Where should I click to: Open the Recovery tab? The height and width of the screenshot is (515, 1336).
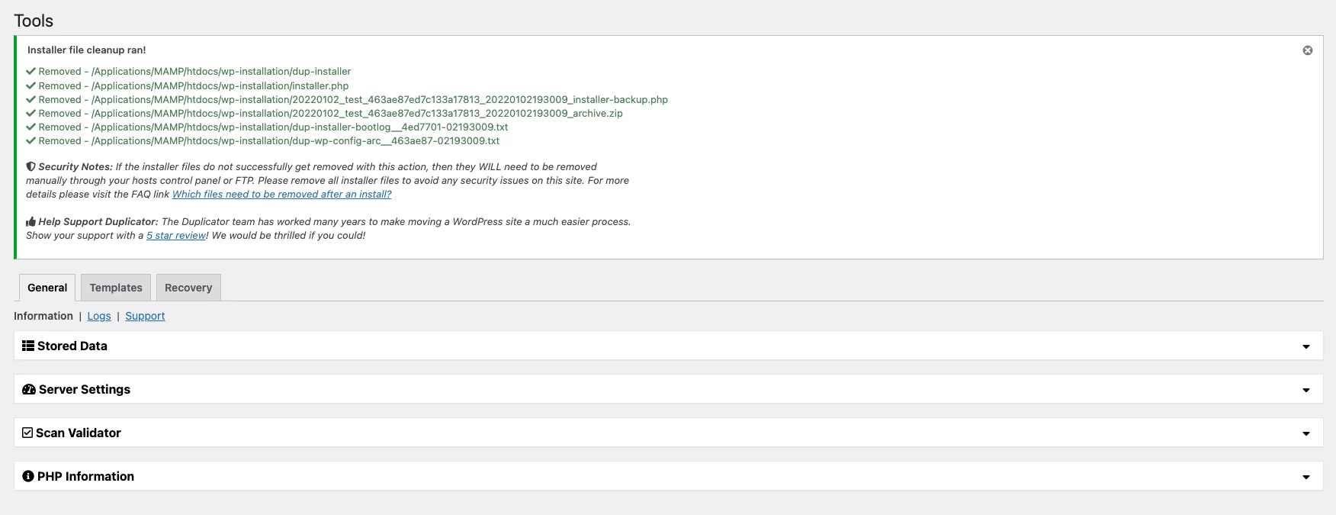tap(188, 288)
